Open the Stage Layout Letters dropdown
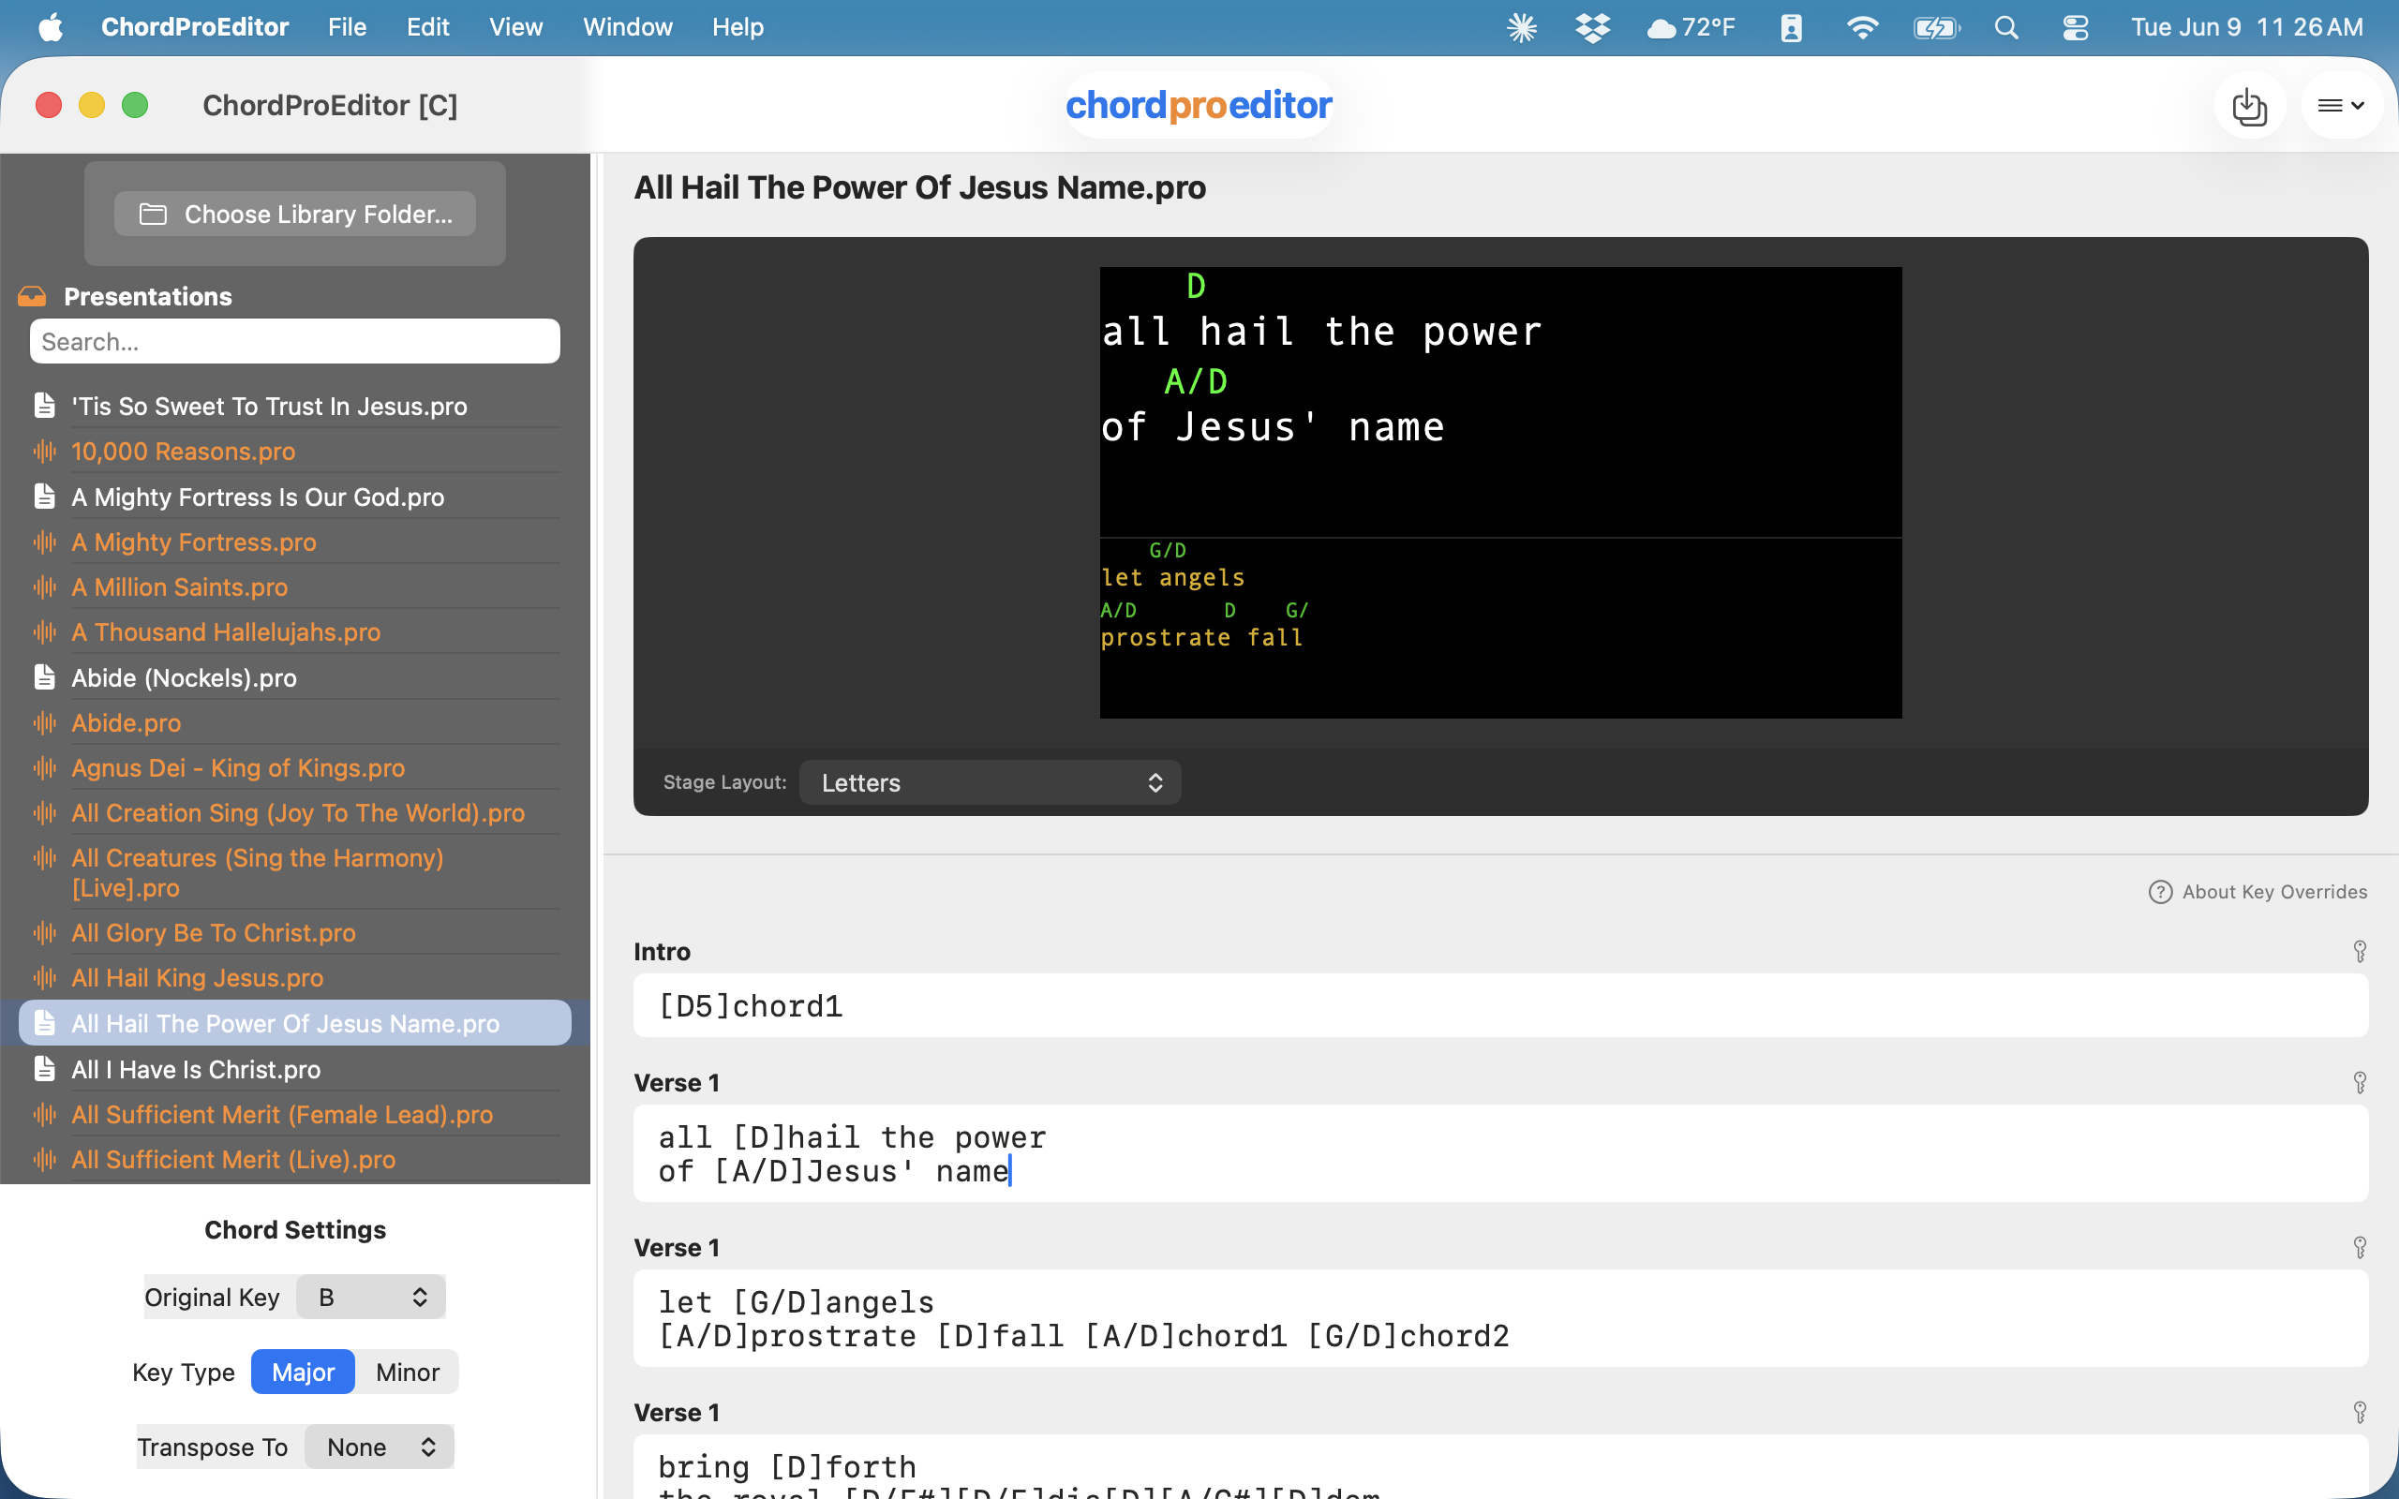Screen dimensions: 2399x1499 [x=990, y=782]
